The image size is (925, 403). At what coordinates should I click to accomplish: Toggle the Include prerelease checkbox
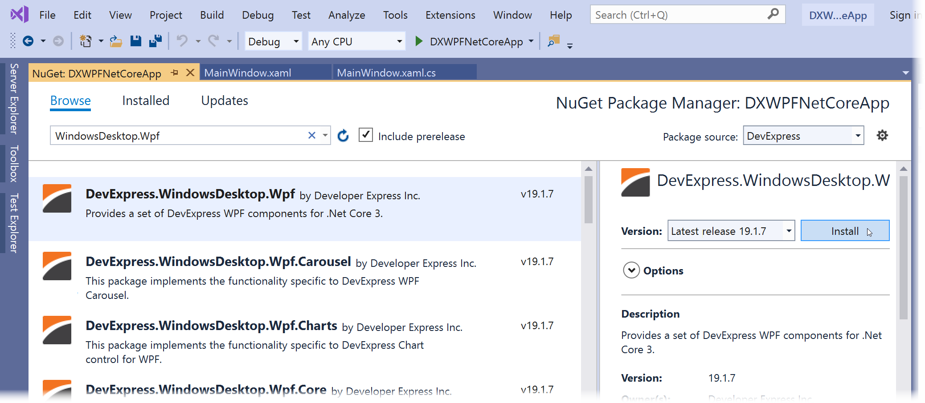pyautogui.click(x=366, y=135)
